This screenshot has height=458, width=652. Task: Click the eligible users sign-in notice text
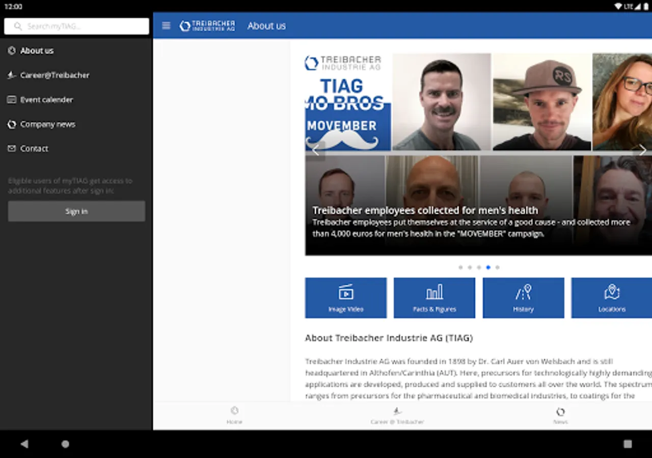click(70, 186)
